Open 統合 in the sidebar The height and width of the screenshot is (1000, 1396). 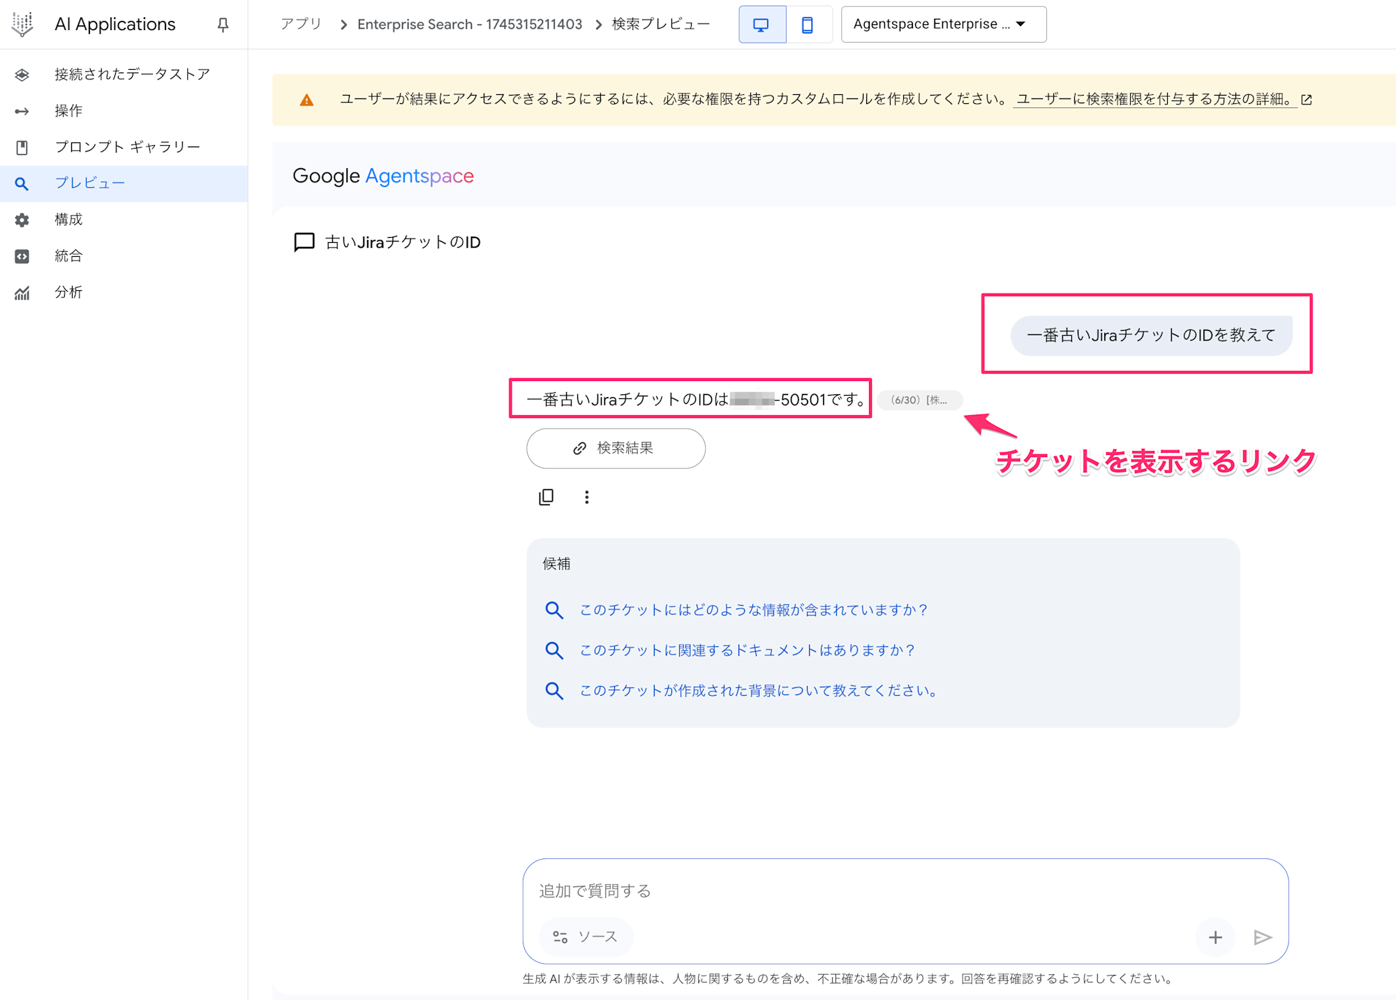coord(124,255)
